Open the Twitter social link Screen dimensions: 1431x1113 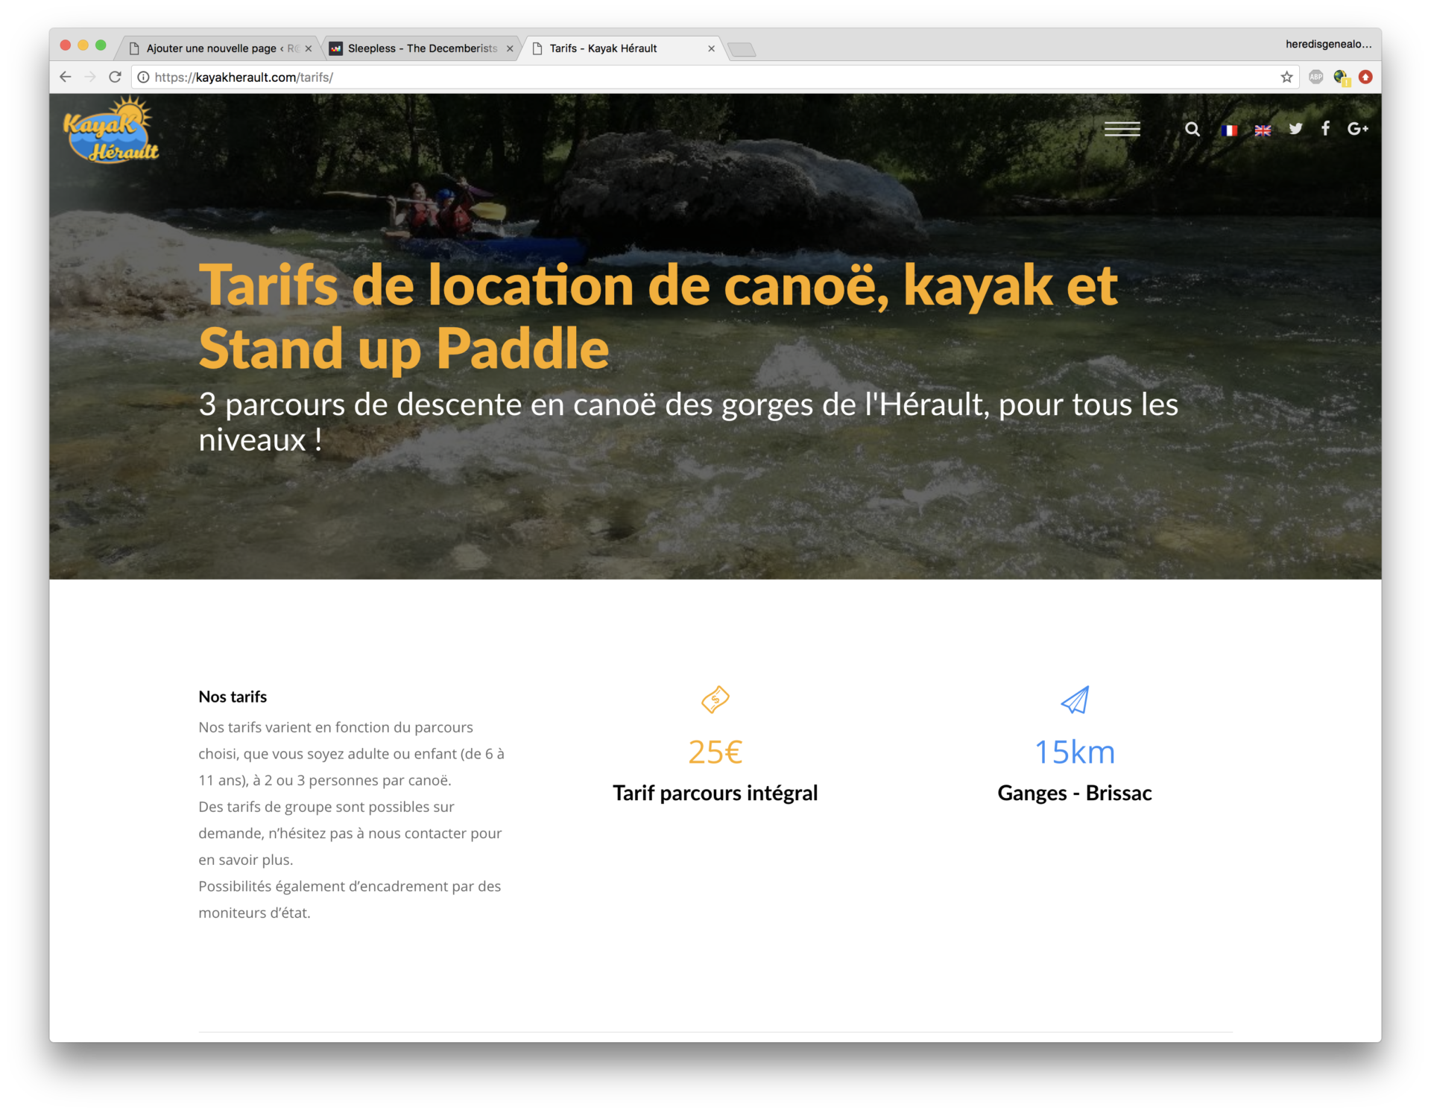(x=1296, y=129)
